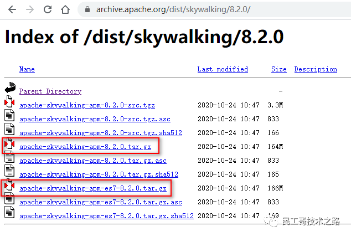Click the document icon beside apm-8.2.0.tar.gz.sha512

(x=9, y=171)
